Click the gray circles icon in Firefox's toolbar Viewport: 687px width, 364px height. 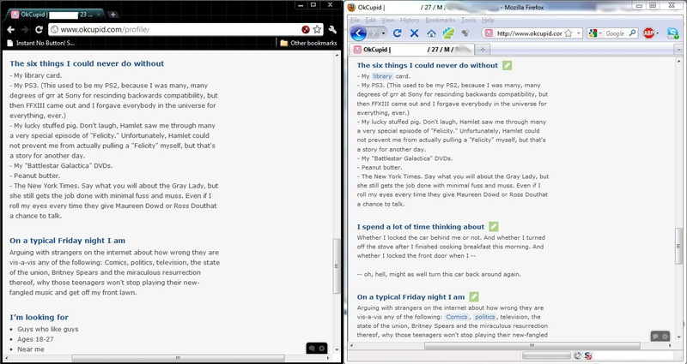465,33
